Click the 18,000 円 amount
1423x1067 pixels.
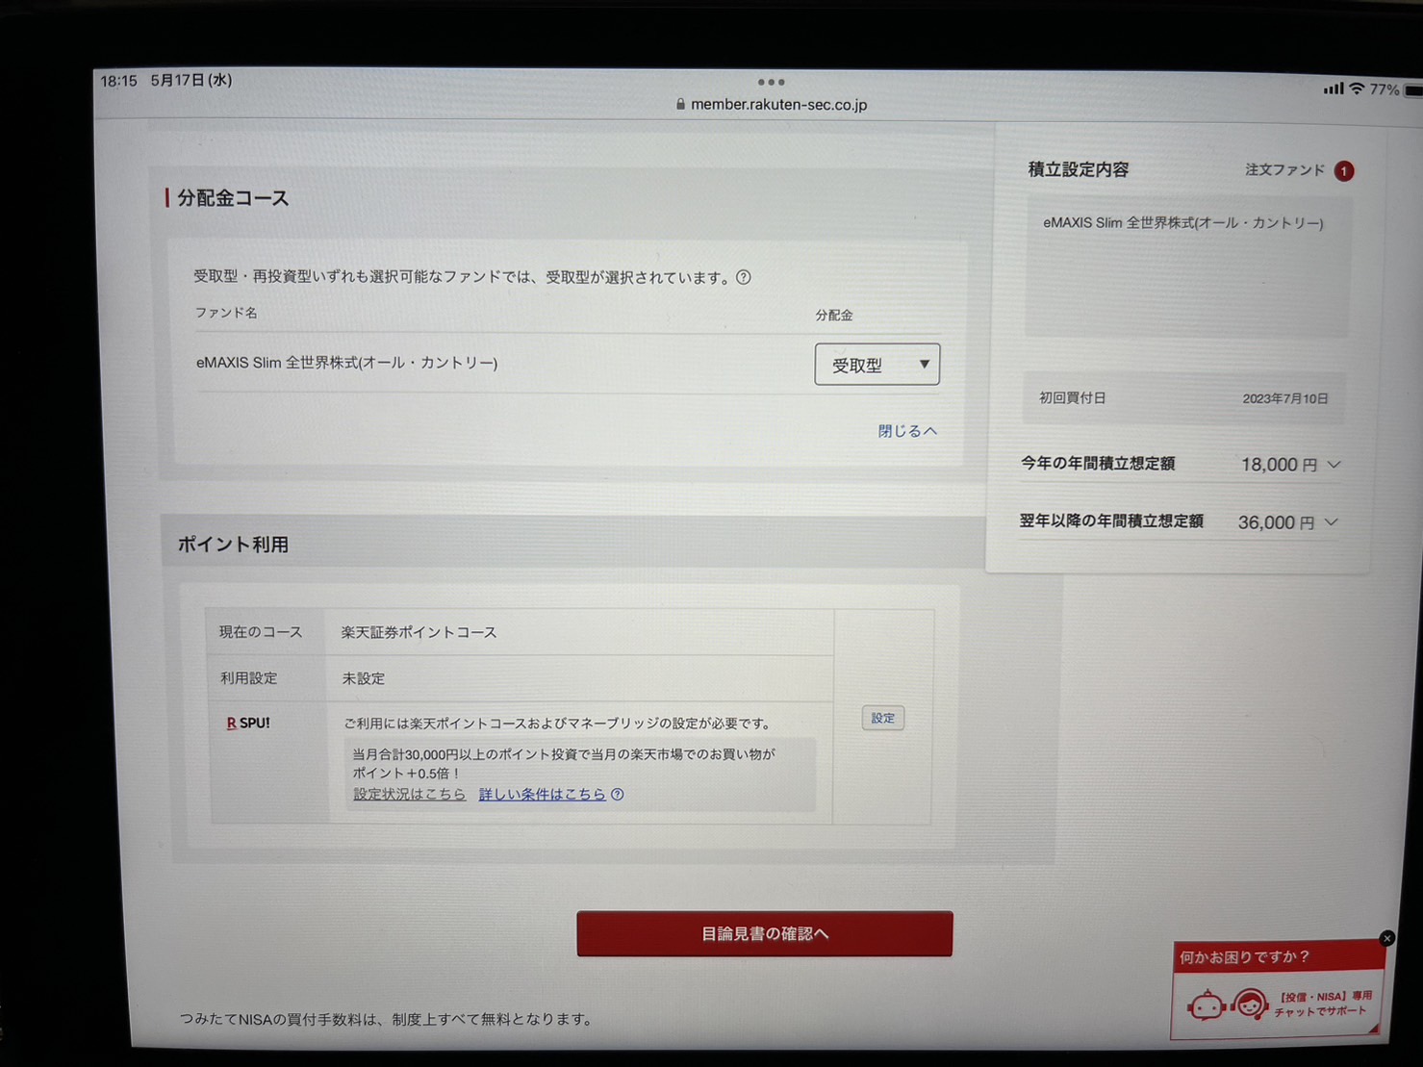[x=1279, y=465]
